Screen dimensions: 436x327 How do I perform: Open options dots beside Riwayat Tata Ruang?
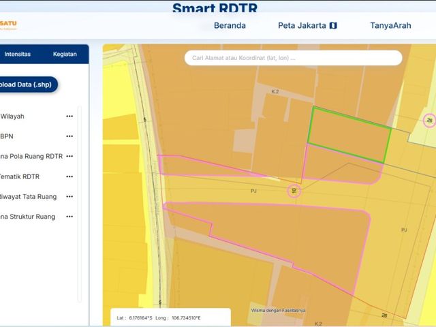click(69, 197)
